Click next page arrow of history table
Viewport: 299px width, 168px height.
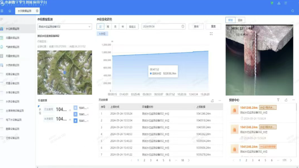tap(189, 160)
